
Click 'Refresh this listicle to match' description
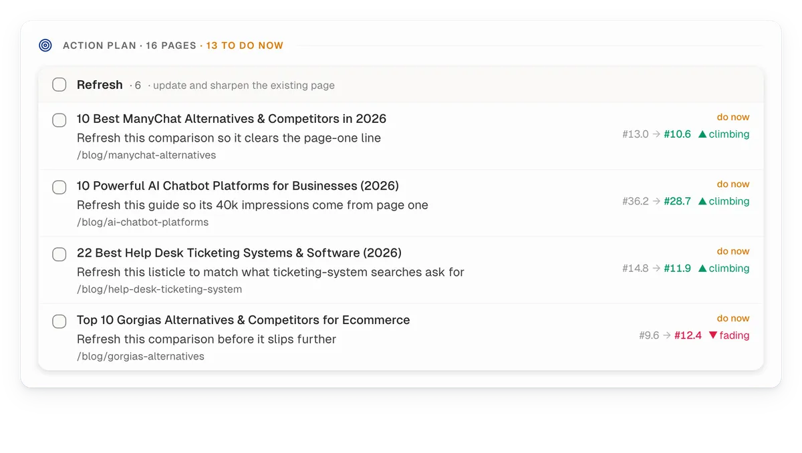271,272
